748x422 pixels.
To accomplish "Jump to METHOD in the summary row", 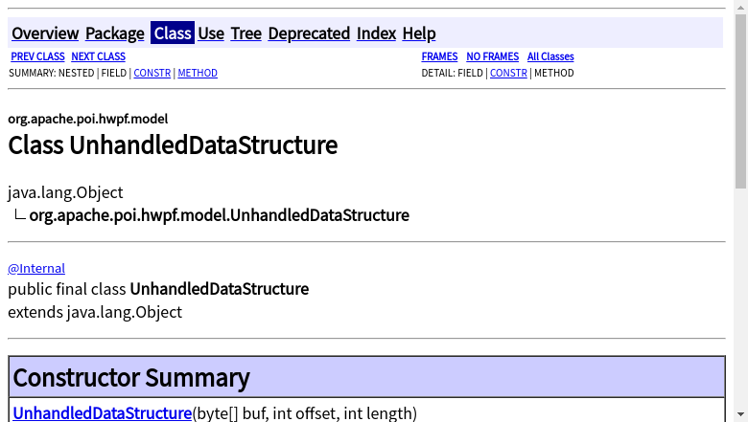I will coord(198,73).
